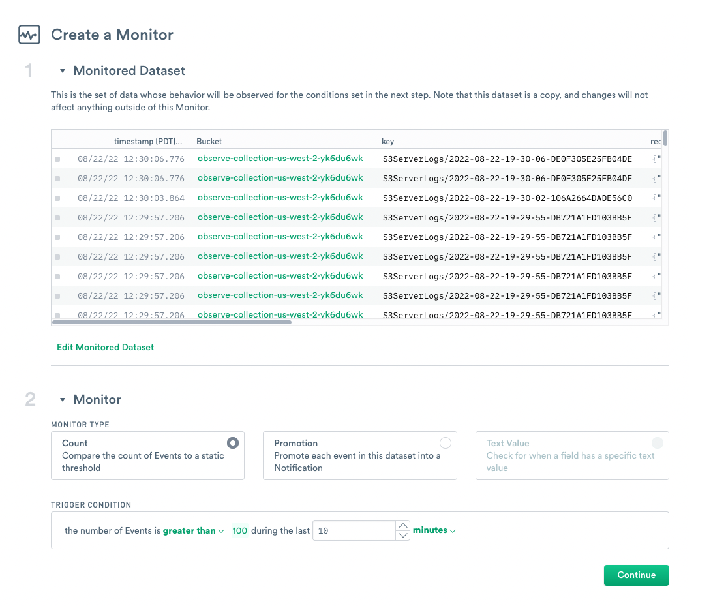Click the key cell ending in 106A2664DADE56C0

(507, 198)
